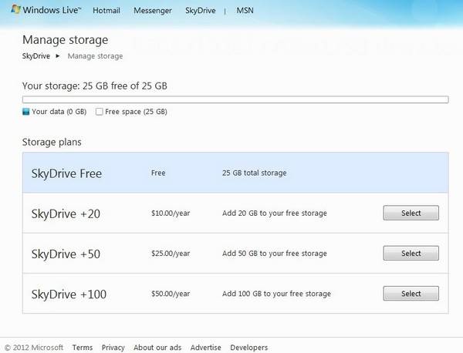Hit Select for the SkyDrive +100 plan
The height and width of the screenshot is (353, 463).
click(411, 293)
